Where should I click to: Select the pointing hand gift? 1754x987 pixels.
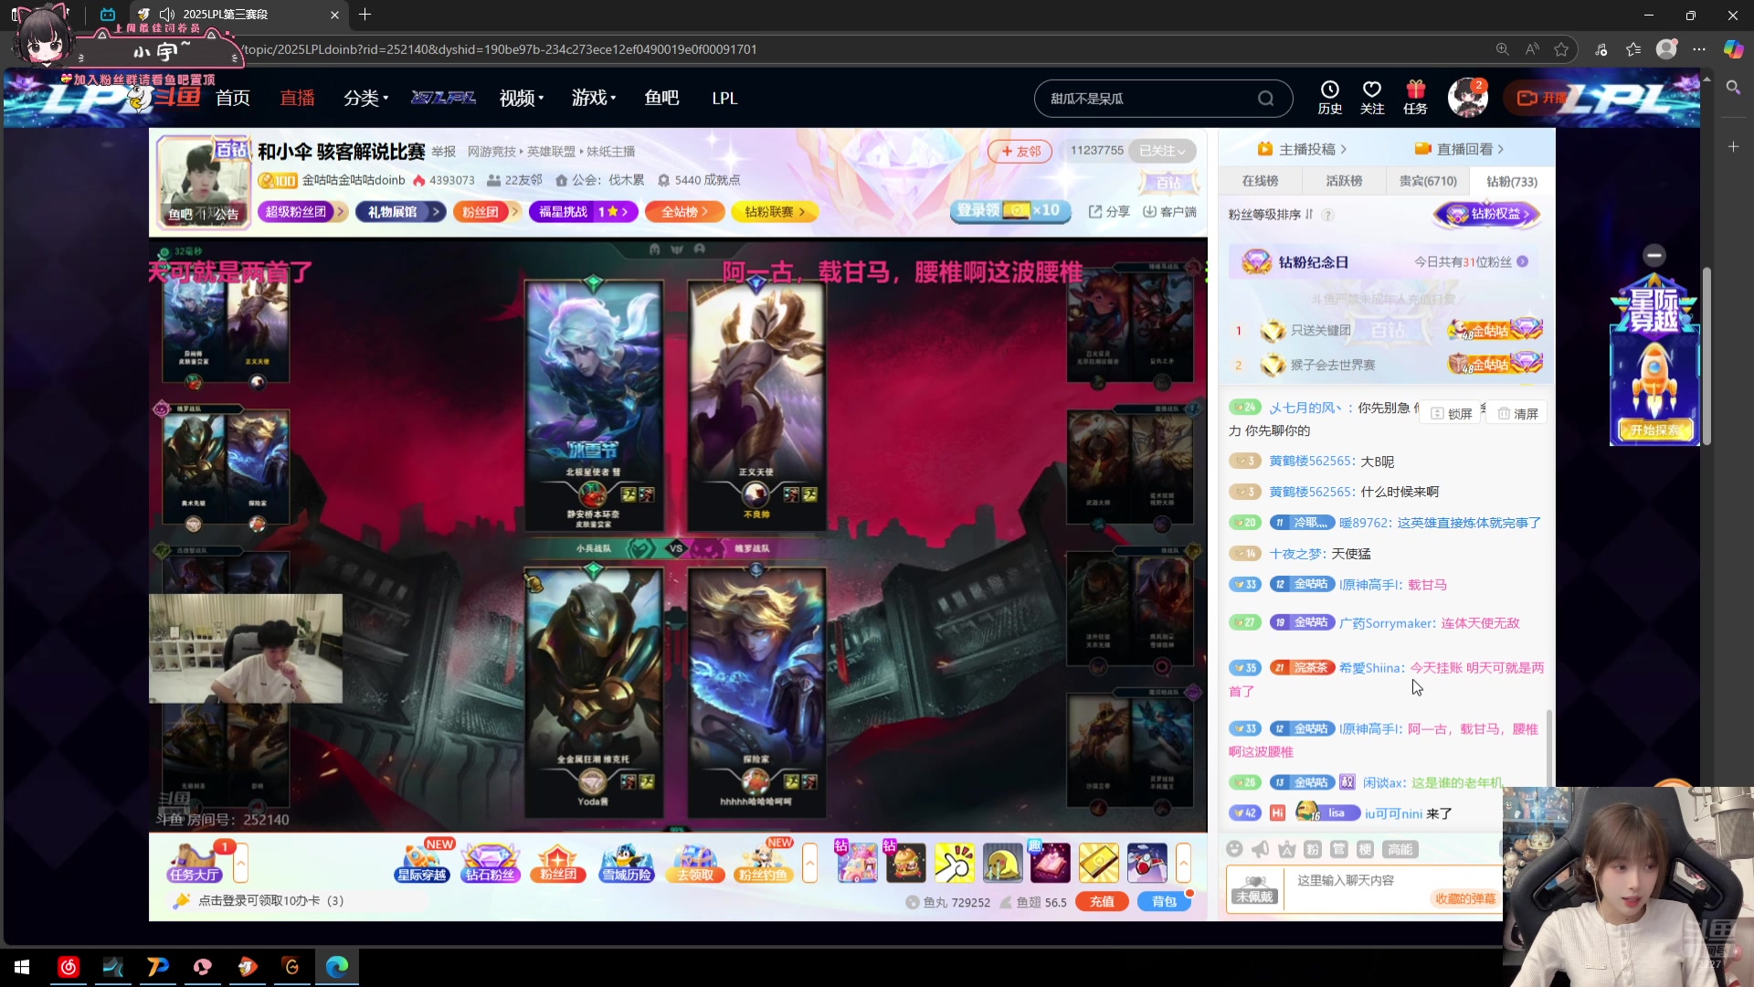point(954,863)
